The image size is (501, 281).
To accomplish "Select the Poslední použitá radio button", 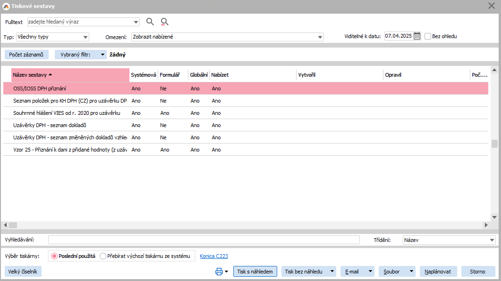I will (x=54, y=256).
